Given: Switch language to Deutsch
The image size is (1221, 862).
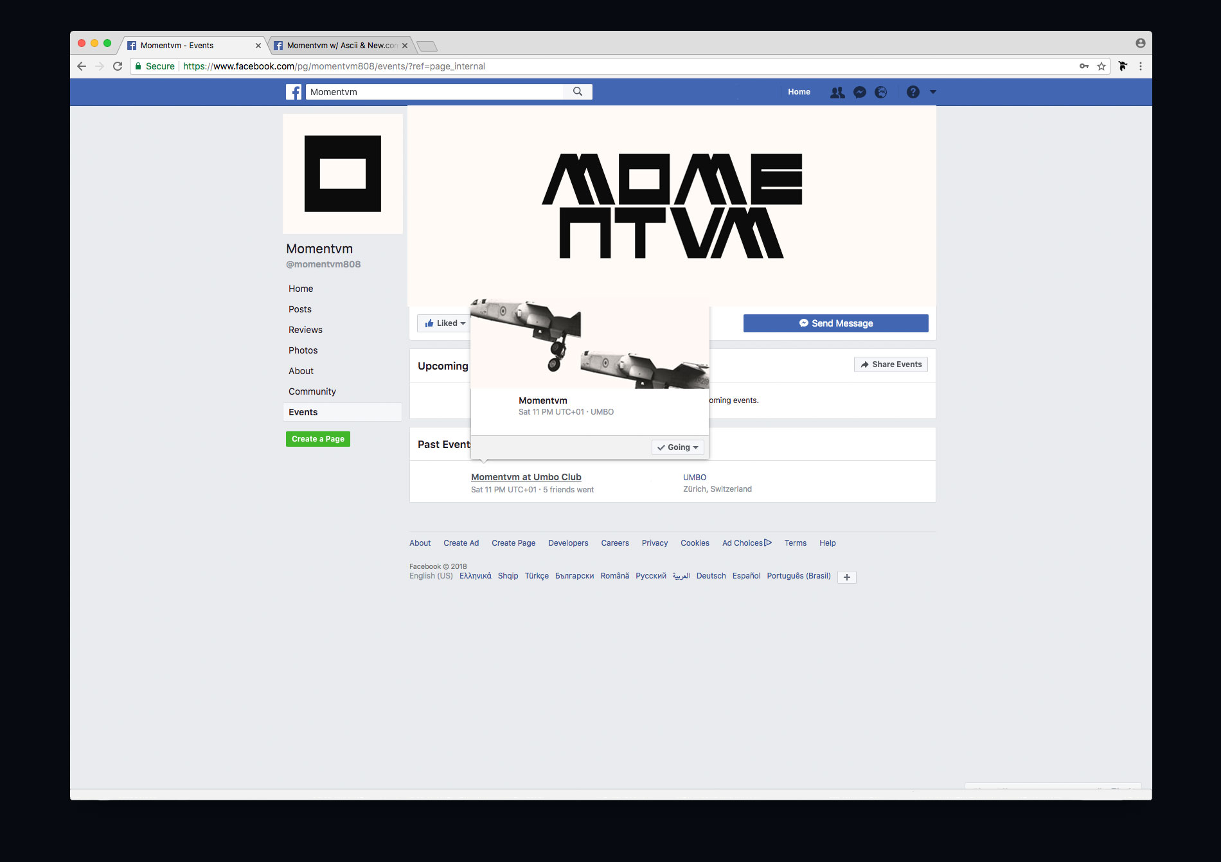Looking at the screenshot, I should pos(711,576).
